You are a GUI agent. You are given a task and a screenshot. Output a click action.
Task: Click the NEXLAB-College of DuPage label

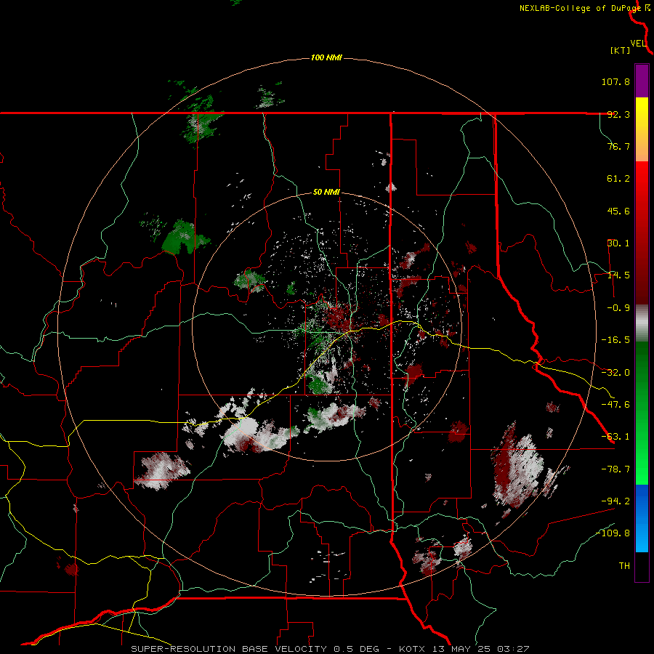click(580, 8)
